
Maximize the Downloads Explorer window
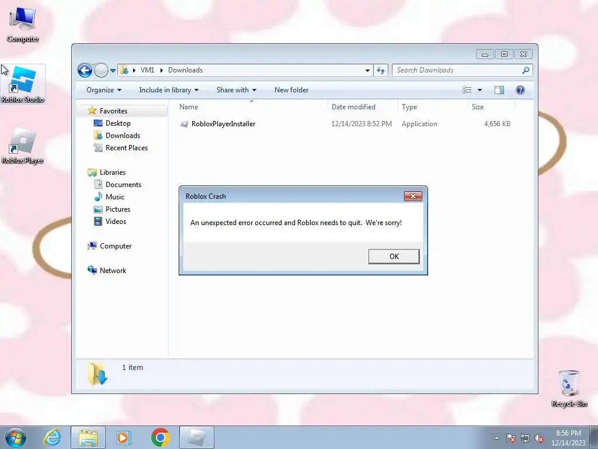point(504,54)
